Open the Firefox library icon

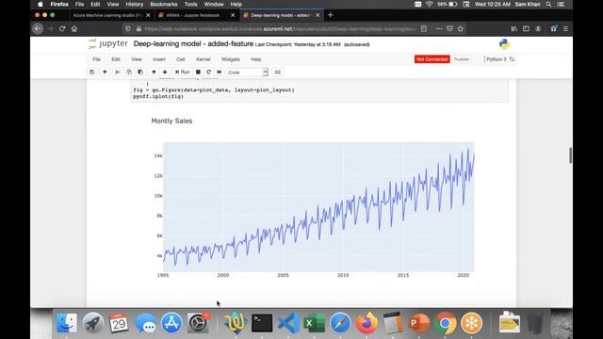click(x=513, y=28)
